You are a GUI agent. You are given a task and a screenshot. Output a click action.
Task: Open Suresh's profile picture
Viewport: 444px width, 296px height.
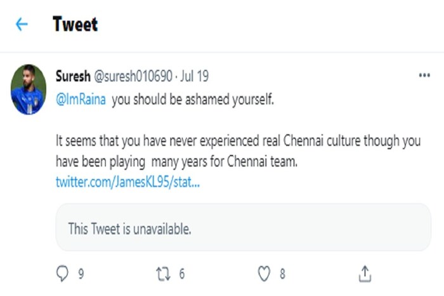[x=29, y=89]
